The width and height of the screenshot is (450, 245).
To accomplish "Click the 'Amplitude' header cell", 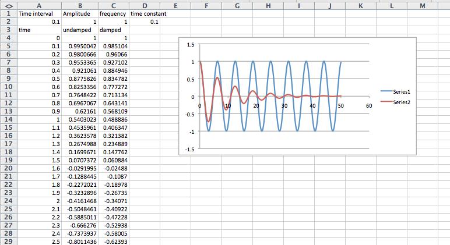I will [x=80, y=13].
